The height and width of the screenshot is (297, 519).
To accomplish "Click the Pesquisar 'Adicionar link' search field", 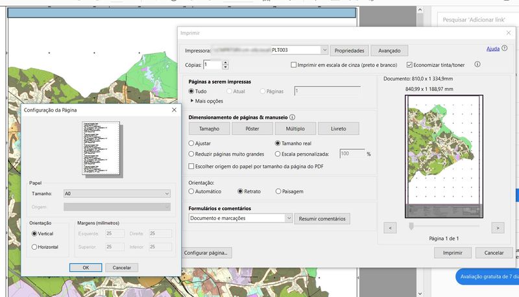I will tap(474, 20).
